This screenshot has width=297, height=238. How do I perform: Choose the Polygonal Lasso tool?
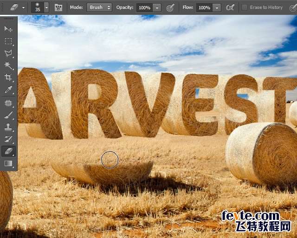pos(8,53)
